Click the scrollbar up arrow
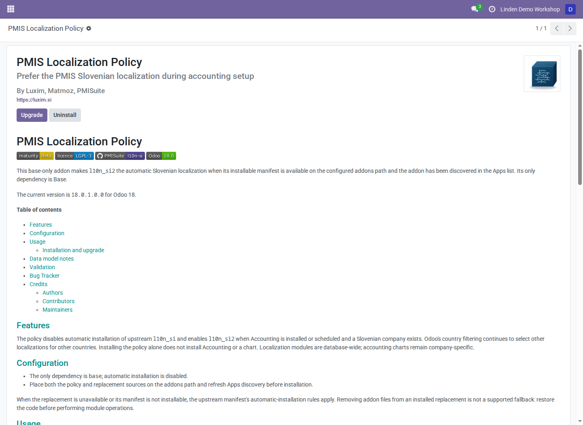The width and height of the screenshot is (583, 425). click(x=580, y=46)
